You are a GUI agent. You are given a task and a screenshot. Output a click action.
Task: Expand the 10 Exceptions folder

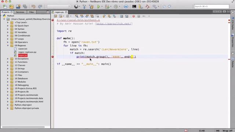pos(8,59)
